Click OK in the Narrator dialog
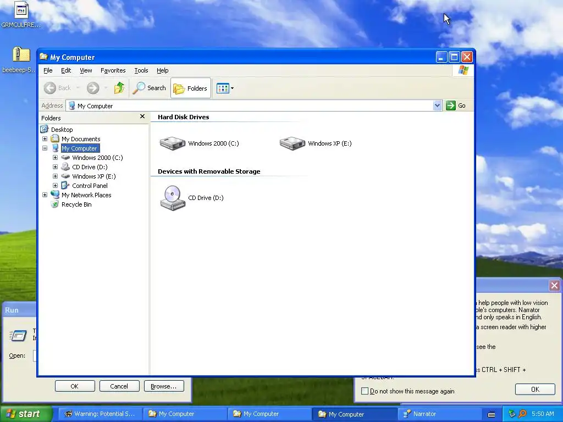563x422 pixels. pyautogui.click(x=535, y=390)
